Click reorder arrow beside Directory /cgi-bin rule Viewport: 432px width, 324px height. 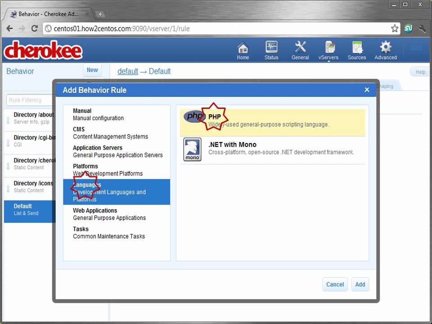click(x=8, y=143)
